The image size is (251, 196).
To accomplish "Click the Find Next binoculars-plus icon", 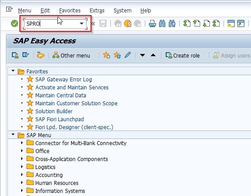I will pyautogui.click(x=172, y=24).
